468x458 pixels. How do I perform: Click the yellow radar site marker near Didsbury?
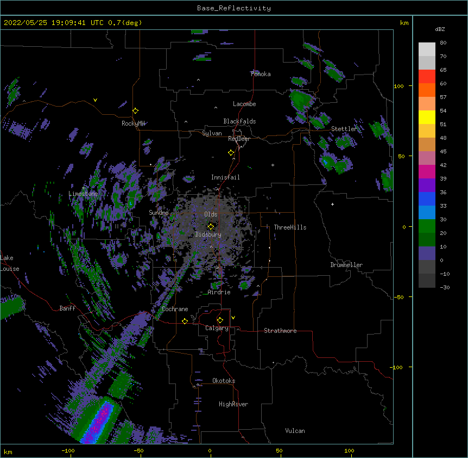(211, 227)
